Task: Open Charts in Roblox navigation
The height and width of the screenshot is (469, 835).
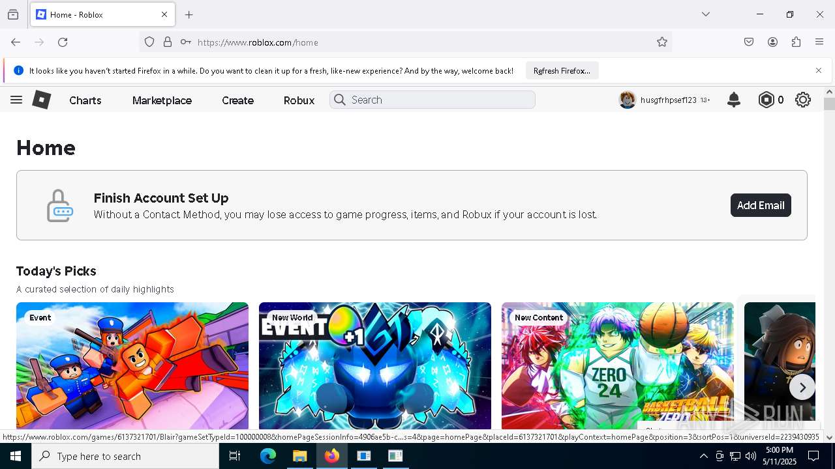Action: tap(85, 100)
